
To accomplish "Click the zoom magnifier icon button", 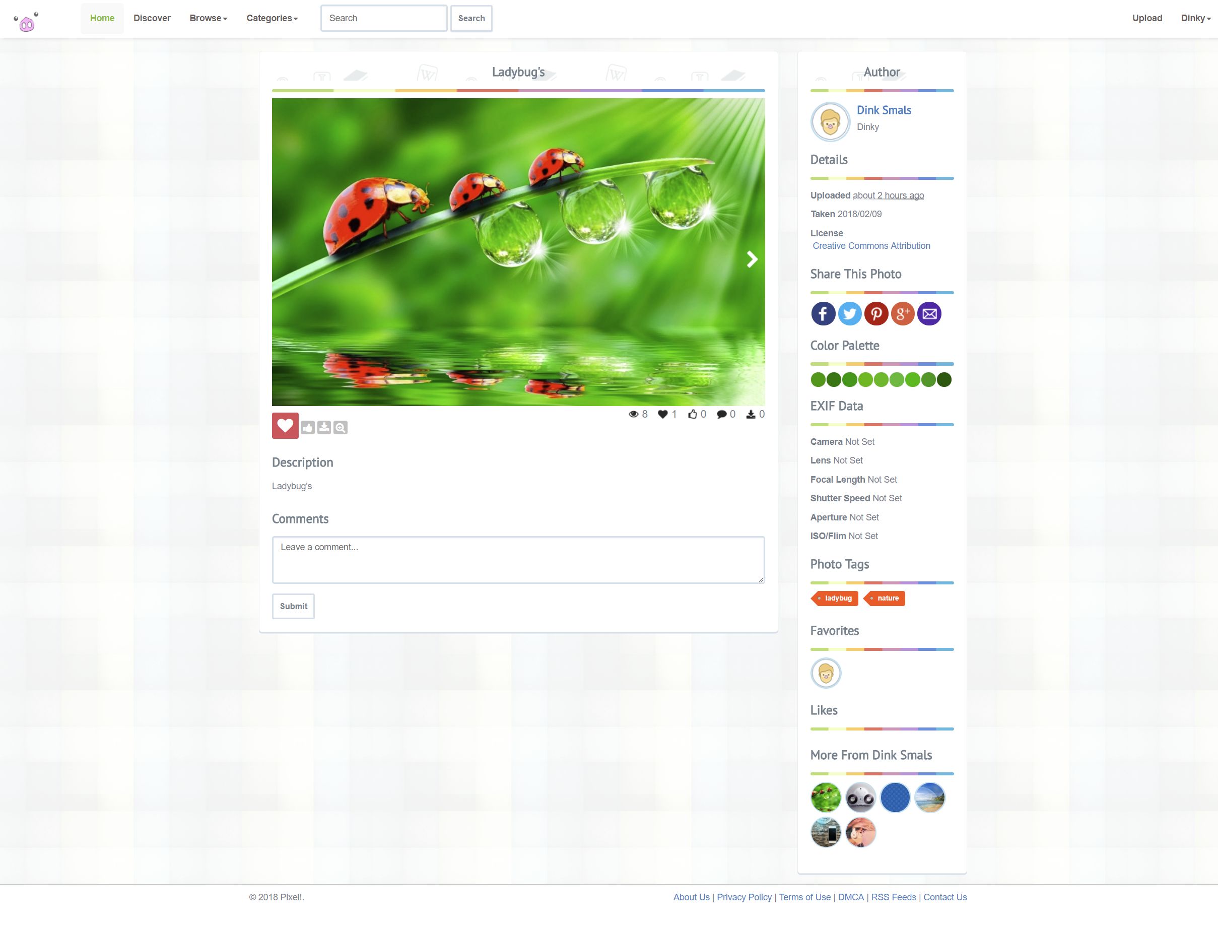I will (x=341, y=427).
